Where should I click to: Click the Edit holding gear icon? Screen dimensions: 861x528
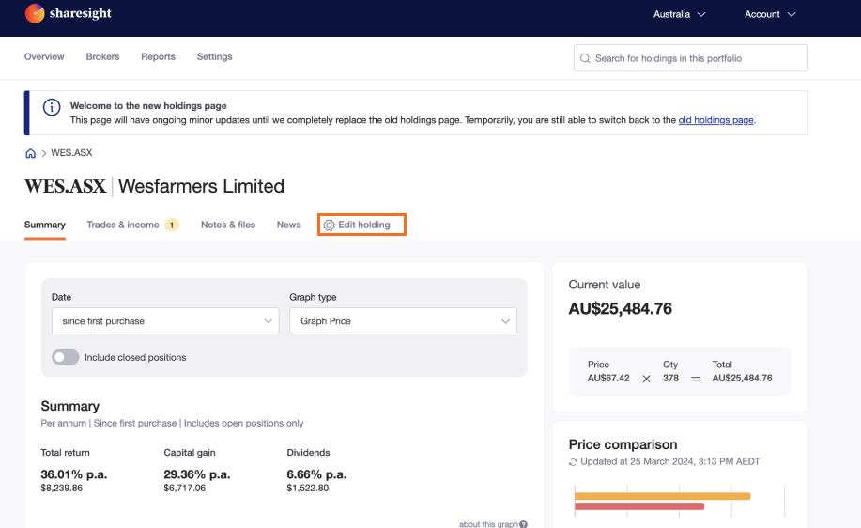tap(329, 225)
